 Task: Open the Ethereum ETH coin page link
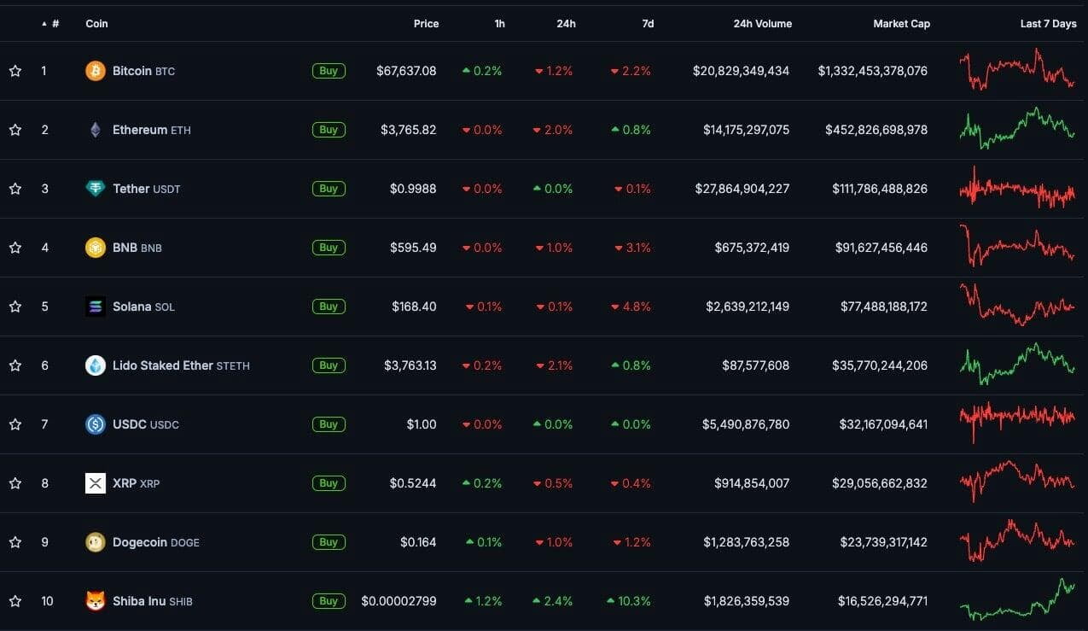click(152, 130)
